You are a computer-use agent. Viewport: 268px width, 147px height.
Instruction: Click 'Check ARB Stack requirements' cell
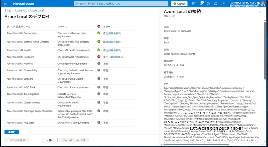point(73,123)
